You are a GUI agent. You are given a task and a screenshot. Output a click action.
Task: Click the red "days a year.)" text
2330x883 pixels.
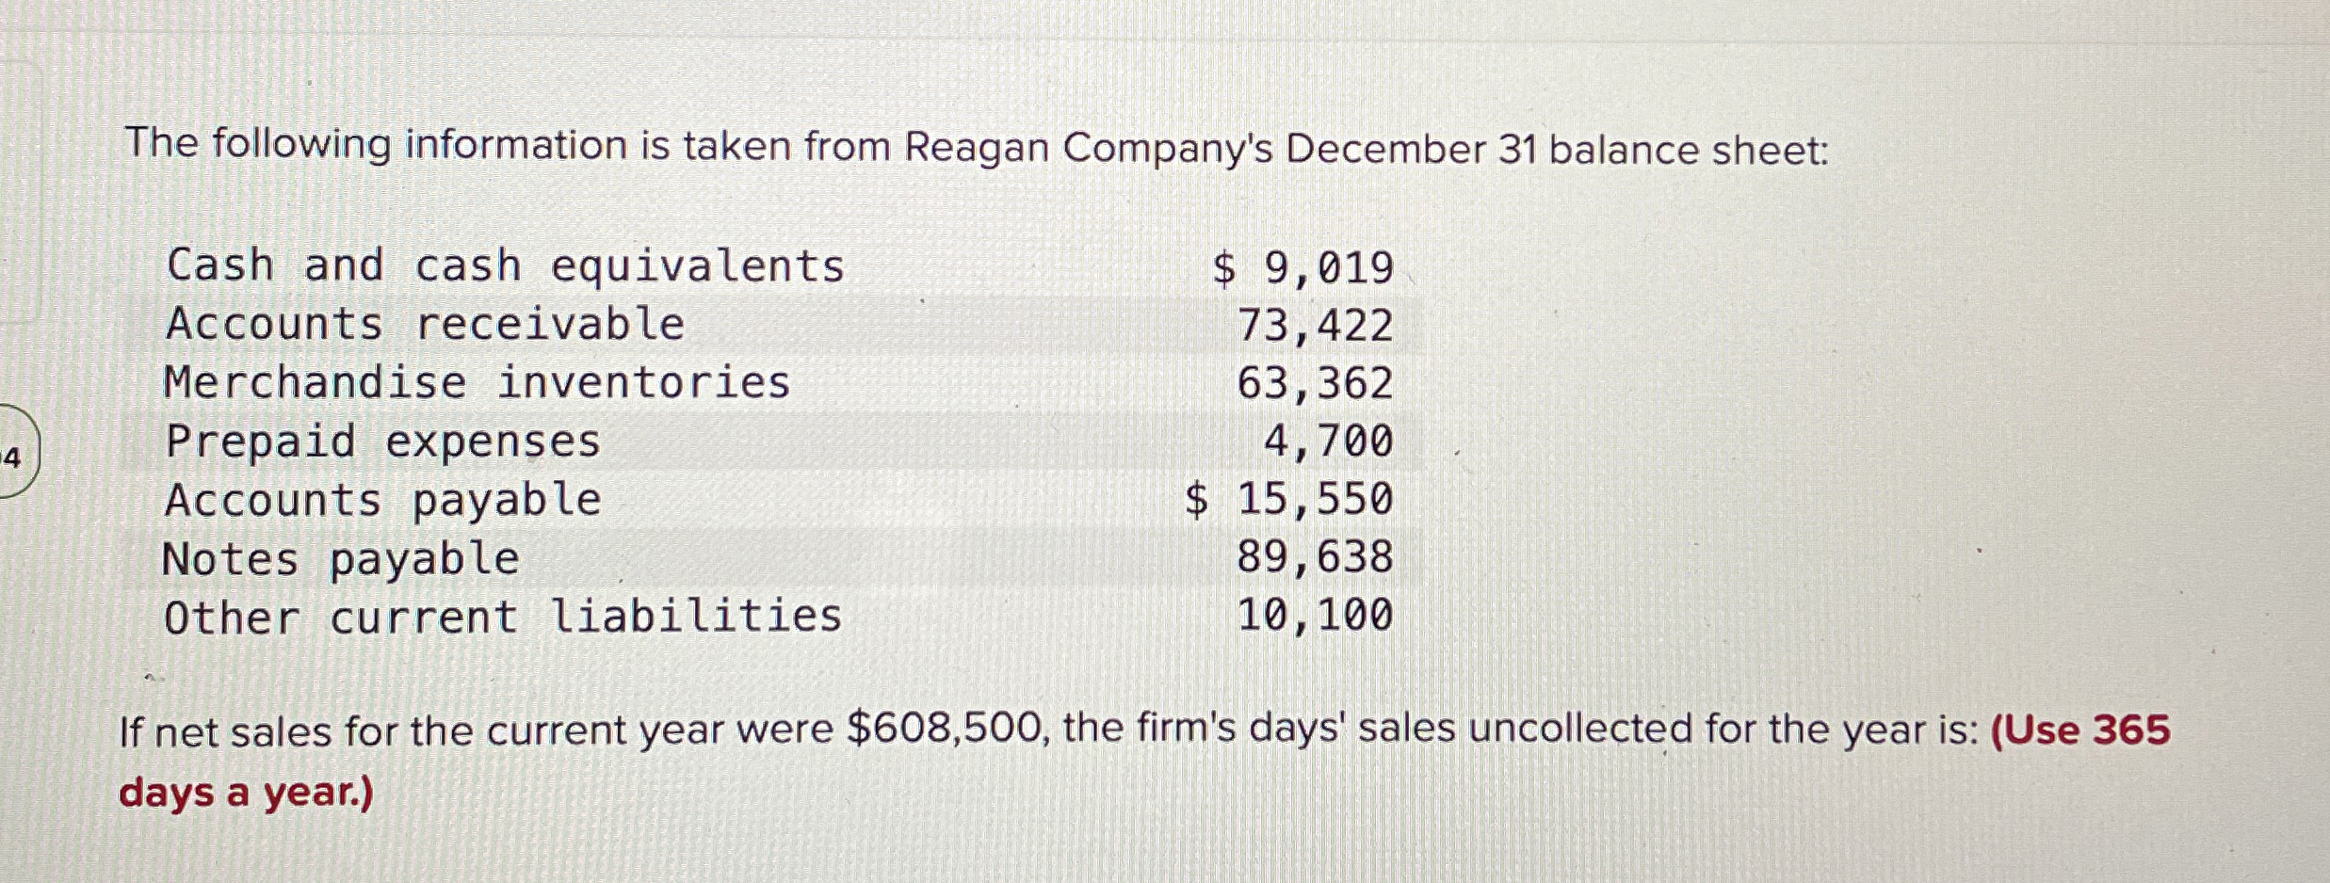pos(246,793)
